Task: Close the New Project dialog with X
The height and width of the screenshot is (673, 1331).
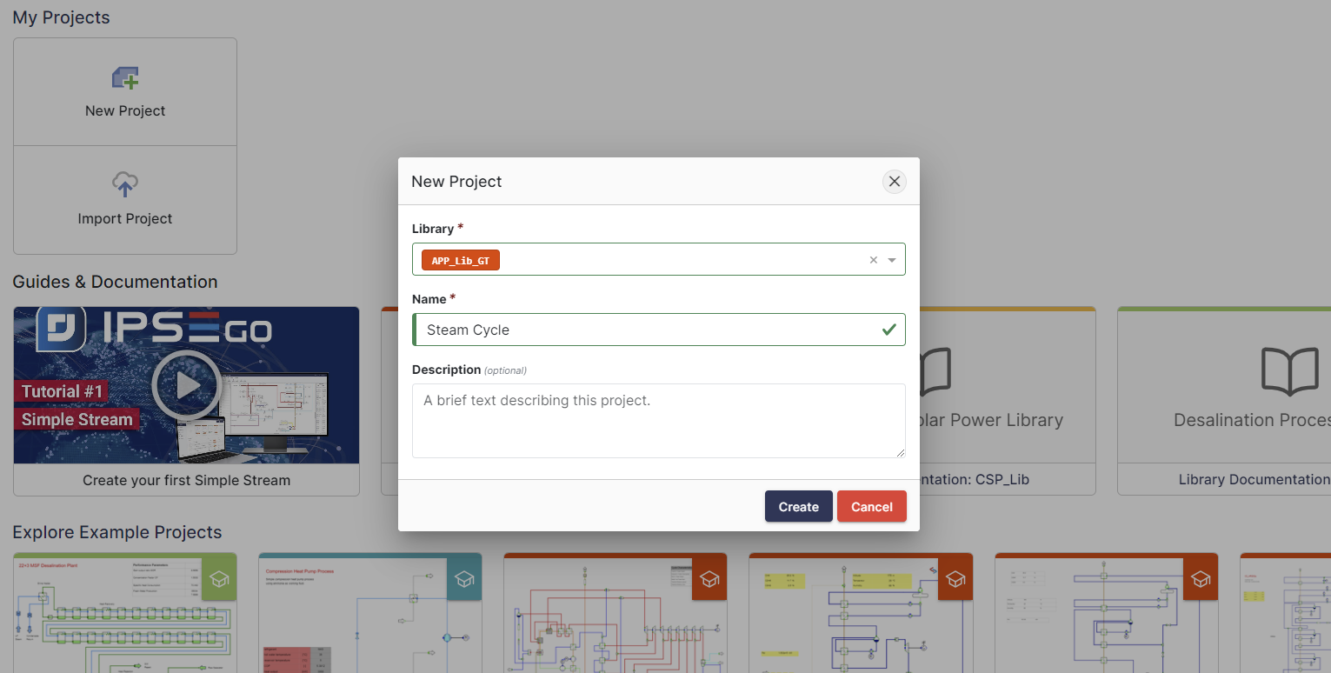Action: (894, 182)
